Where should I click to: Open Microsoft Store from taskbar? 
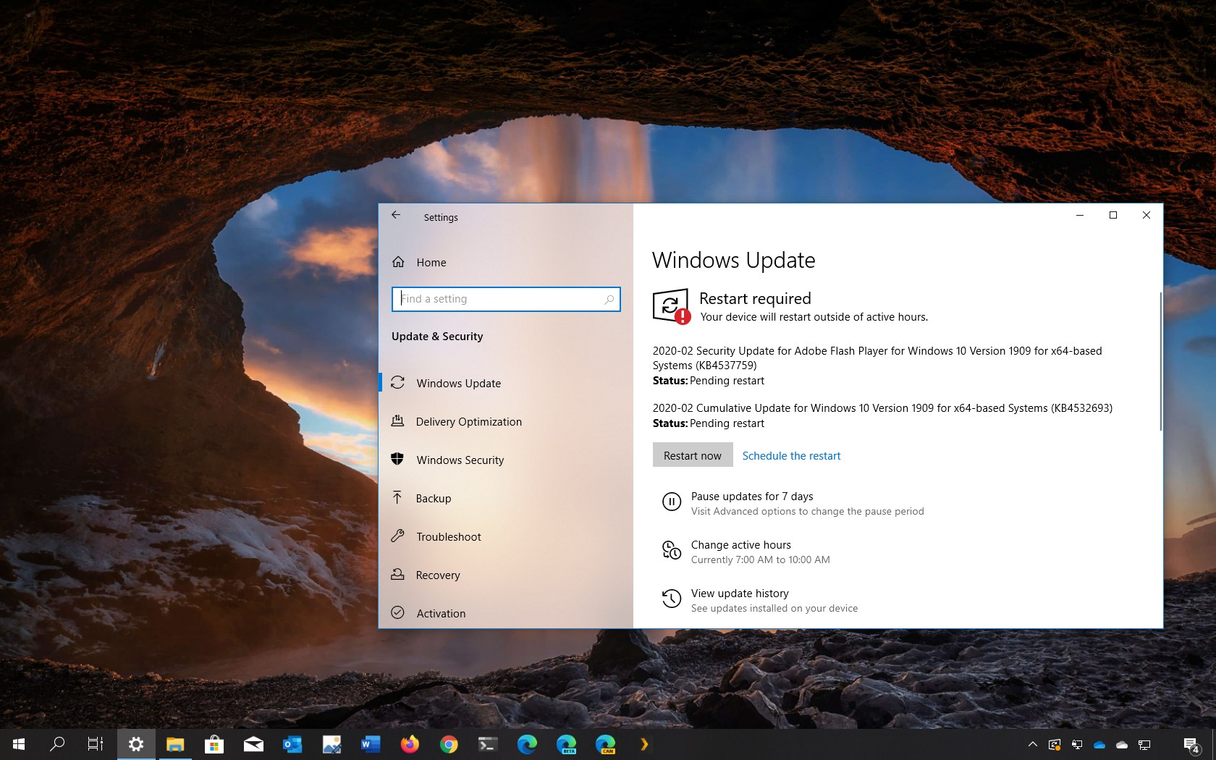pyautogui.click(x=214, y=744)
